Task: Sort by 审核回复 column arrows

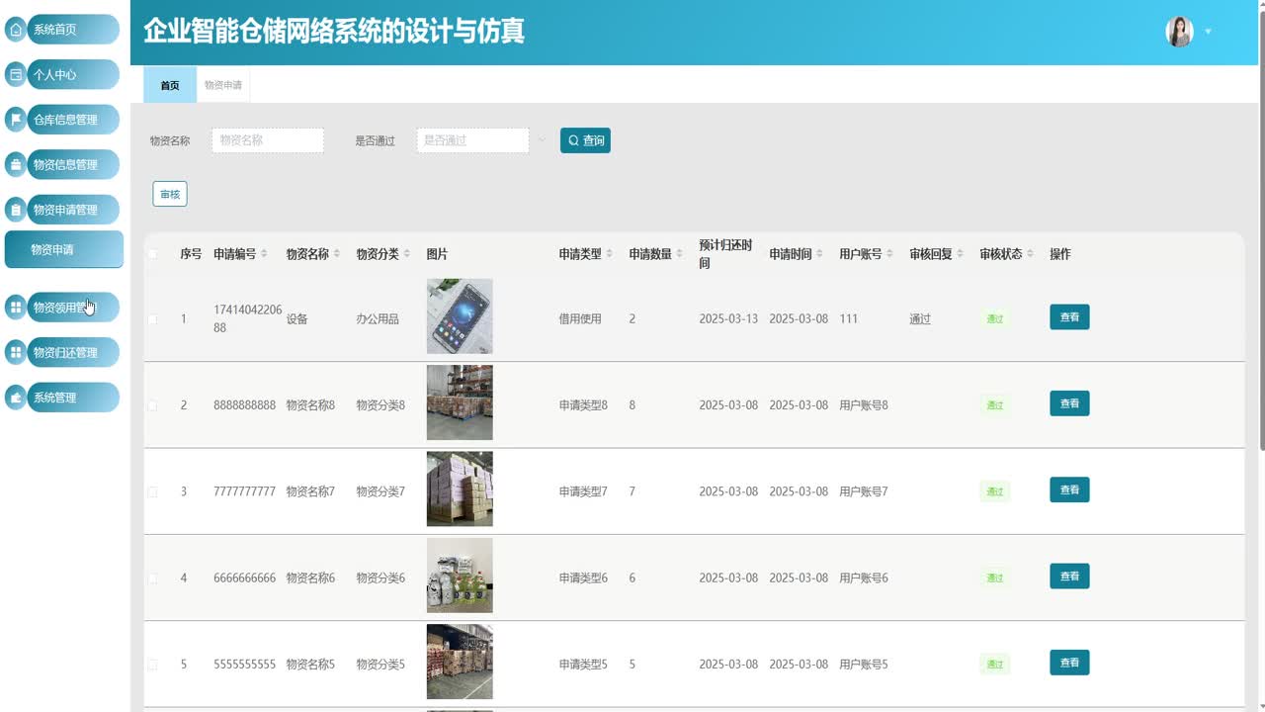Action: [x=960, y=254]
